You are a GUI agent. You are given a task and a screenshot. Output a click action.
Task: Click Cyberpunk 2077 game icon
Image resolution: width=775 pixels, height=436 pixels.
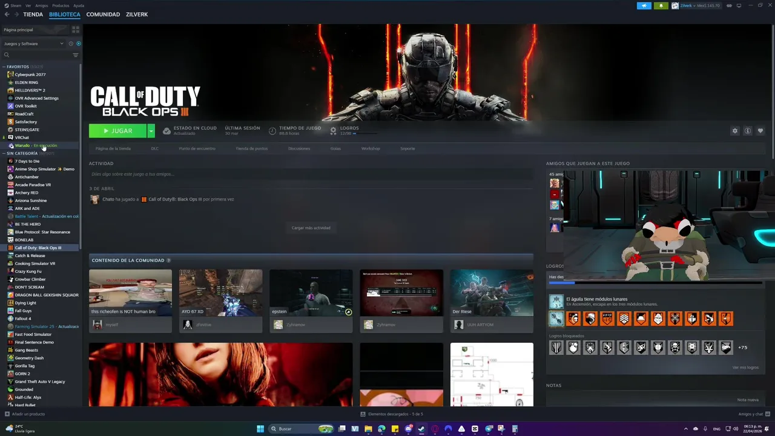[10, 74]
